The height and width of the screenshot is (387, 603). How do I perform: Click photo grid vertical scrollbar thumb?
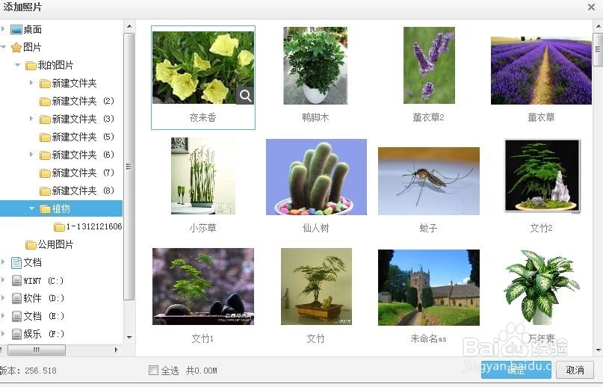click(598, 49)
